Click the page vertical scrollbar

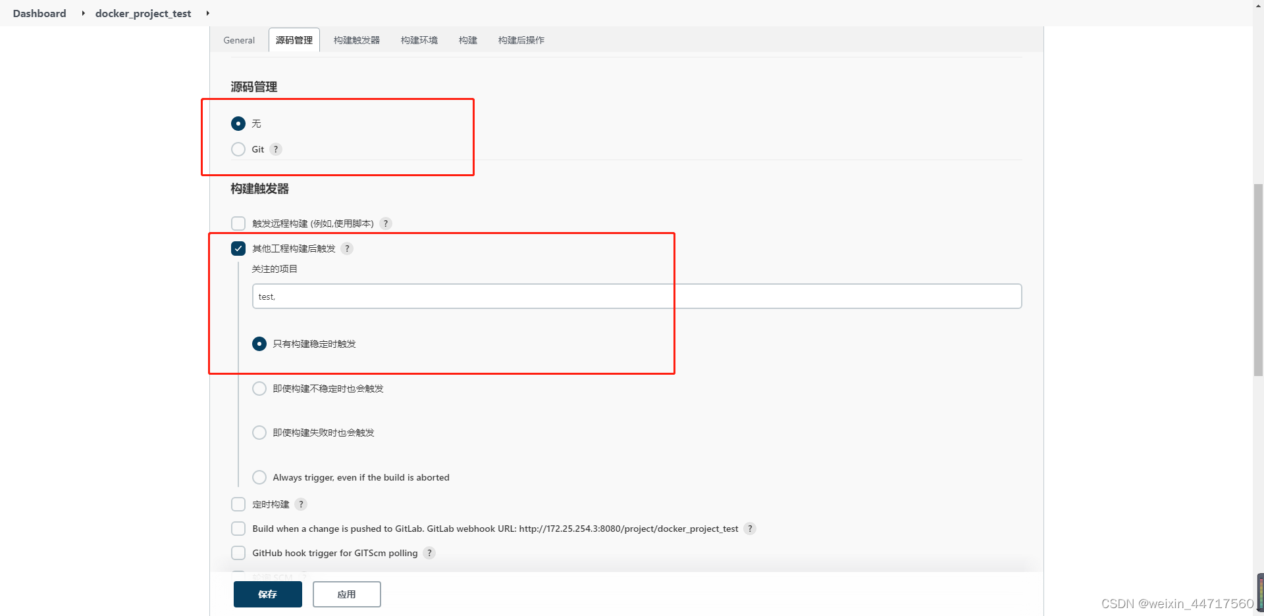click(1258, 280)
